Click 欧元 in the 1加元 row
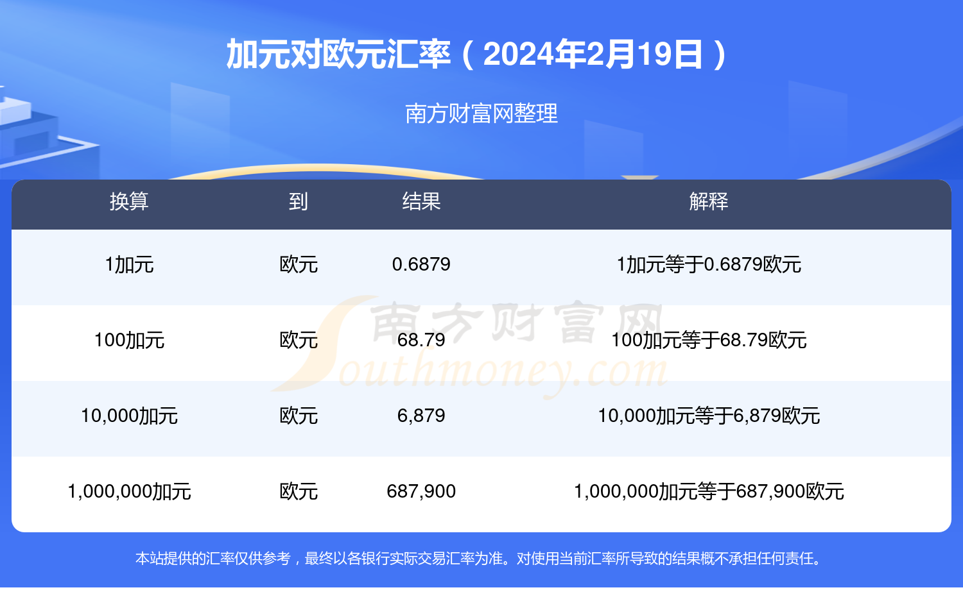The height and width of the screenshot is (590, 963). (299, 264)
